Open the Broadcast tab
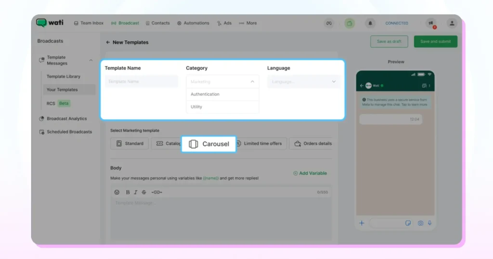This screenshot has width=493, height=259. click(x=125, y=23)
